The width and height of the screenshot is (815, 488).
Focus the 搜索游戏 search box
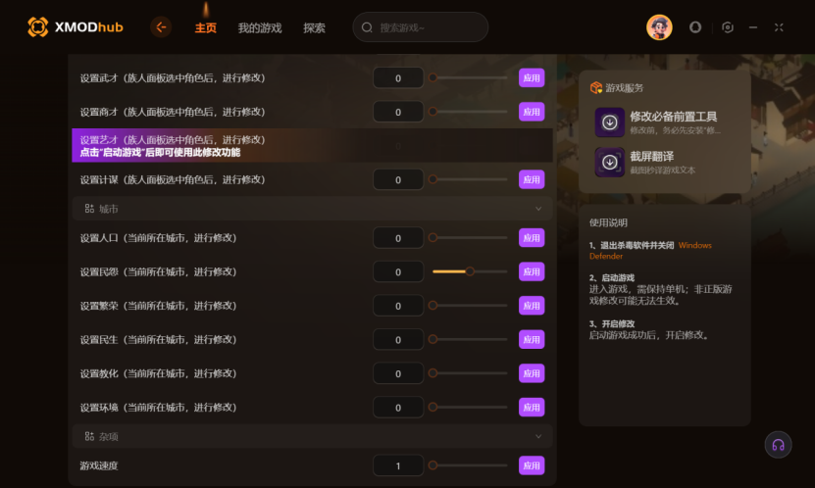point(420,27)
